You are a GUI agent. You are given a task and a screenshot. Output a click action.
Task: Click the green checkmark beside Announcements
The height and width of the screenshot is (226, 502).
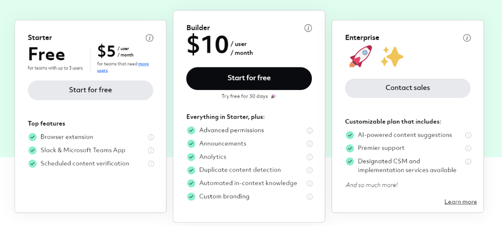tap(191, 143)
